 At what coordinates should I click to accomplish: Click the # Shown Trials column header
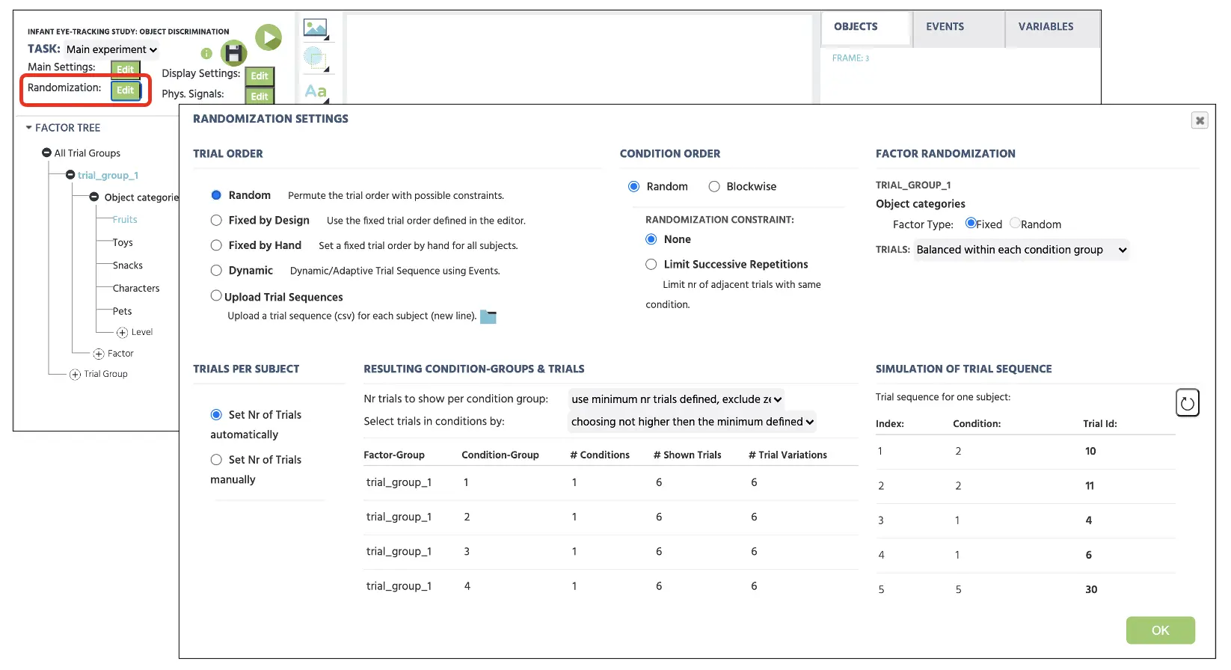click(687, 455)
